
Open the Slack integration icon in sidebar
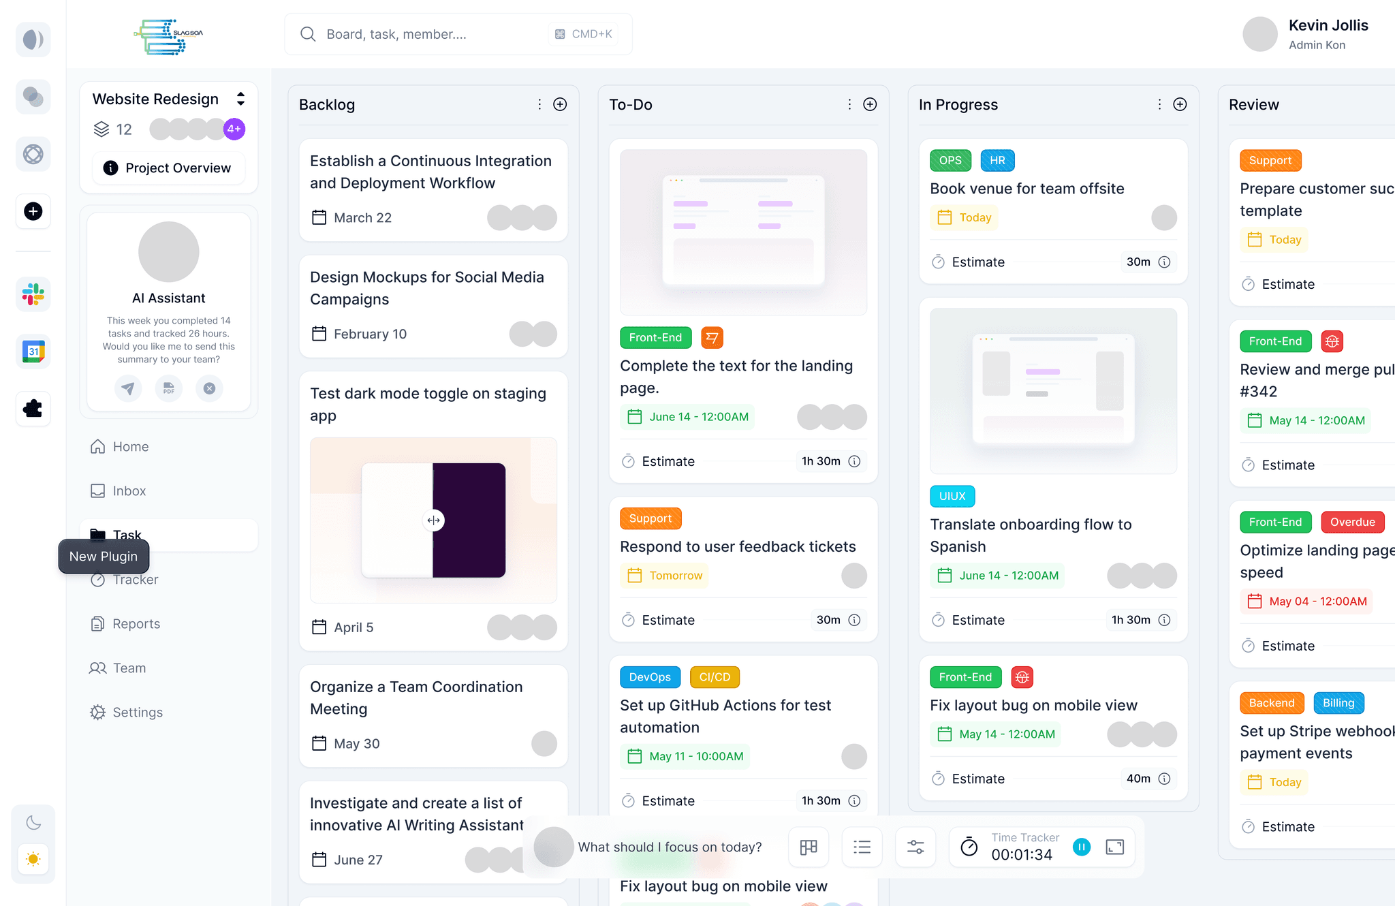coord(32,294)
